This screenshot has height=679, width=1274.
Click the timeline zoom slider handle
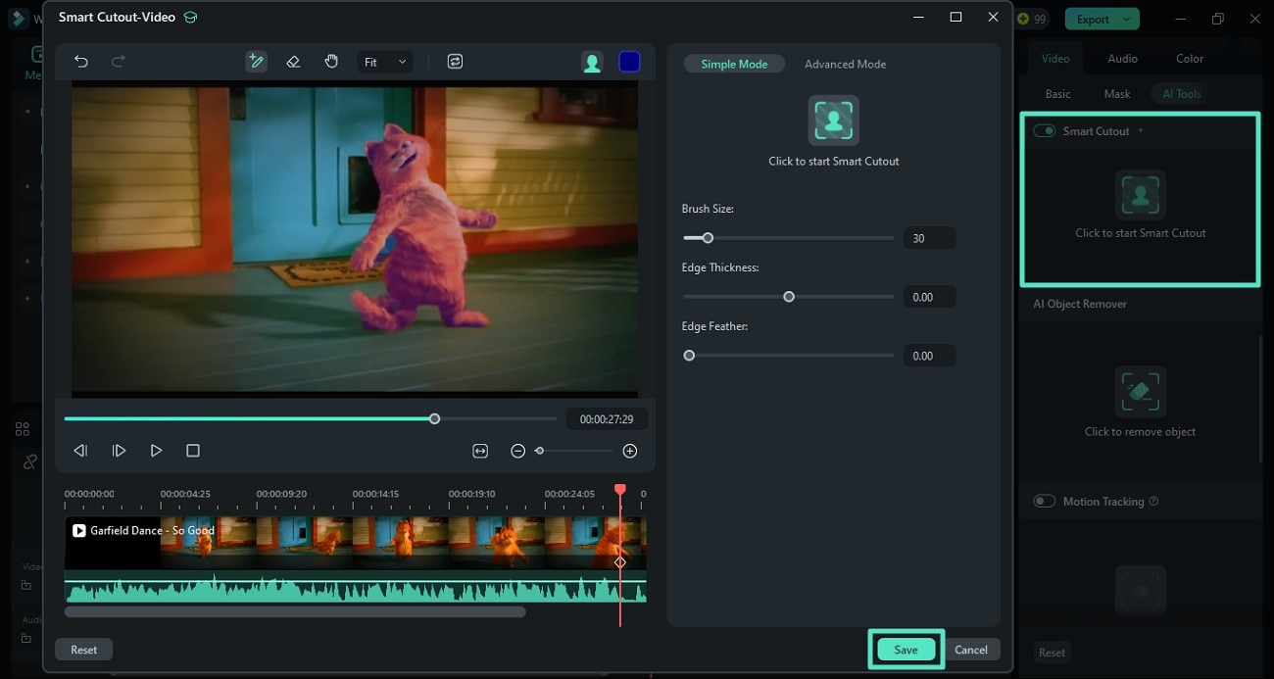coord(539,451)
